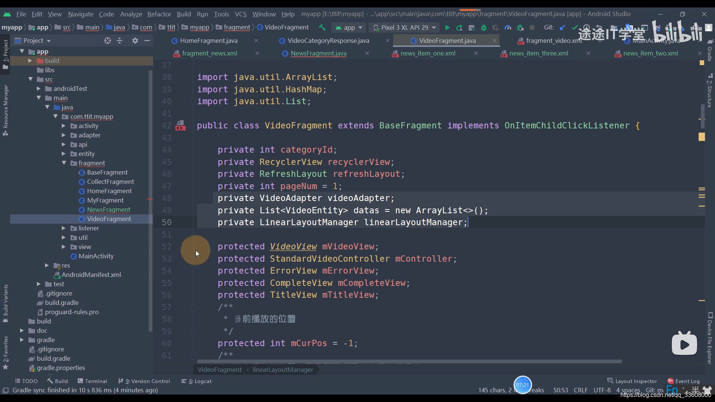This screenshot has height=402, width=715.
Task: Open the VCS menu
Action: pos(241,14)
